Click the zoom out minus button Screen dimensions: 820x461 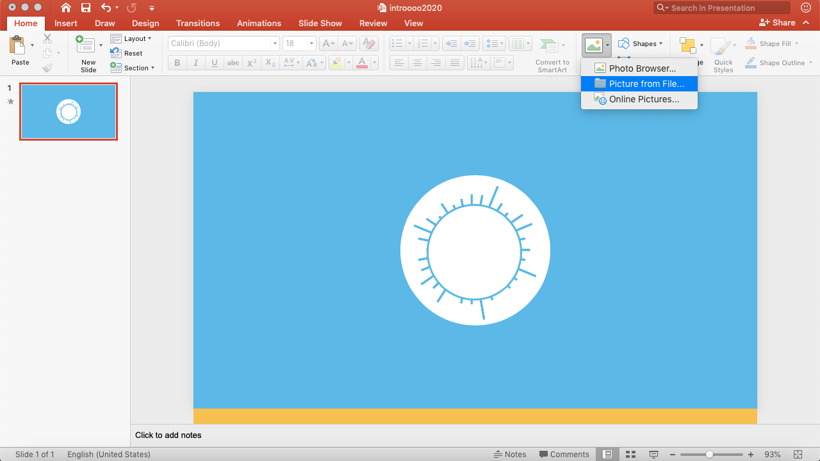click(673, 454)
